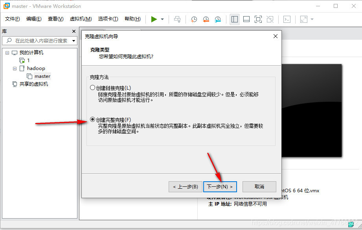Take a snapshot of this virtual machine
The height and width of the screenshot is (230, 362).
point(194,19)
